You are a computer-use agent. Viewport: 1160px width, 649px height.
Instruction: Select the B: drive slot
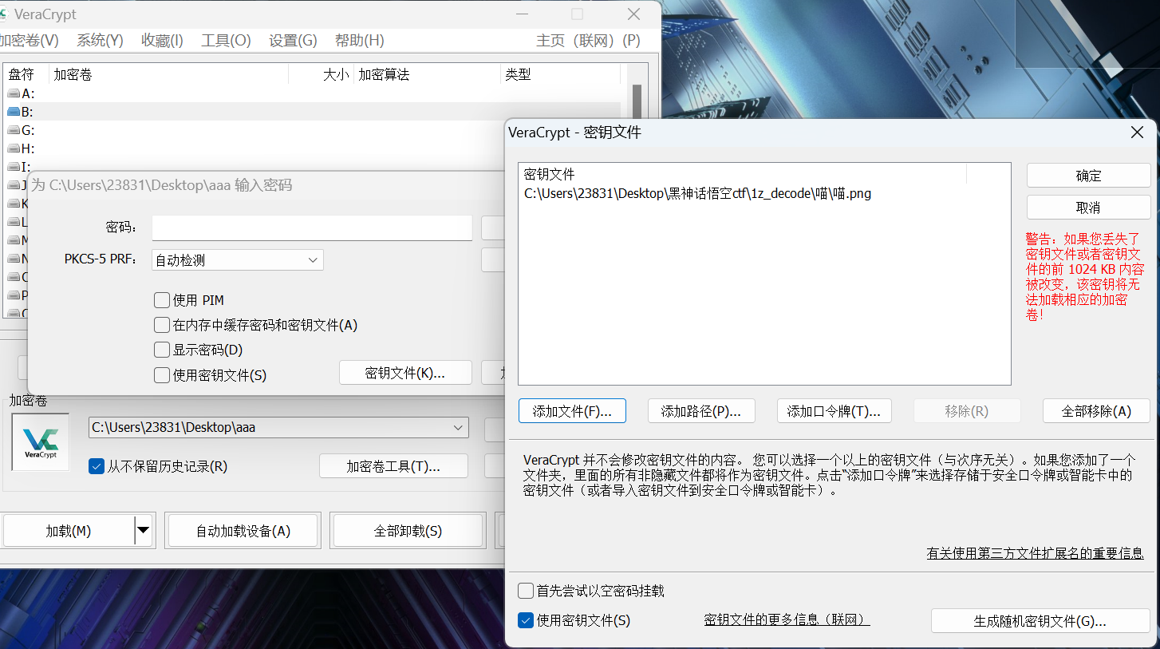pyautogui.click(x=311, y=112)
